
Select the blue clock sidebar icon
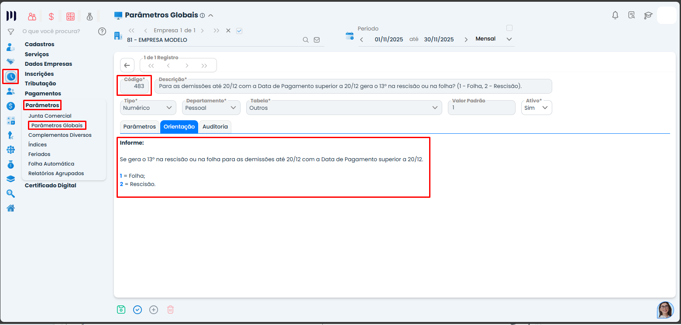click(x=11, y=77)
